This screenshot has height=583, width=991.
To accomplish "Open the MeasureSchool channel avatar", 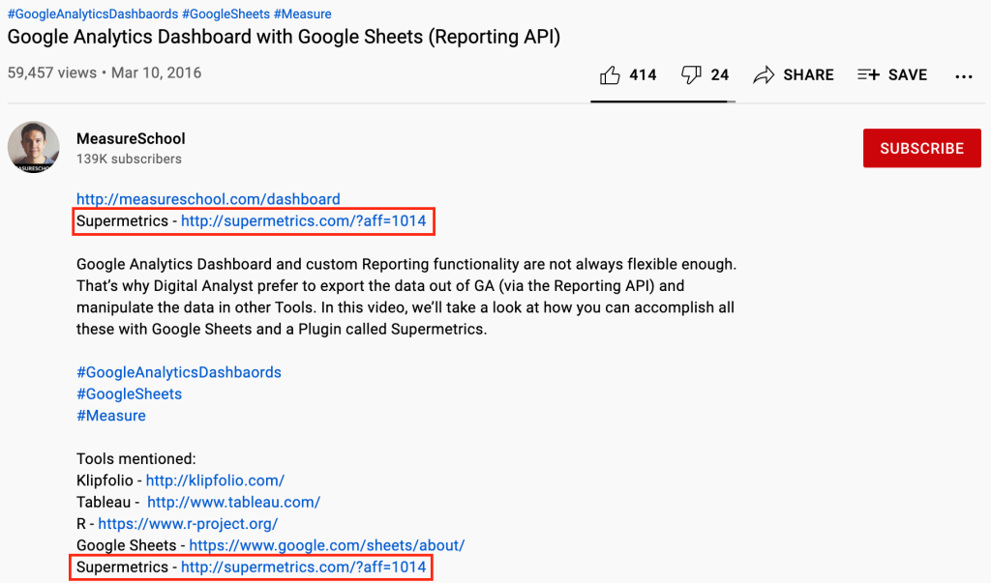I will pyautogui.click(x=34, y=147).
